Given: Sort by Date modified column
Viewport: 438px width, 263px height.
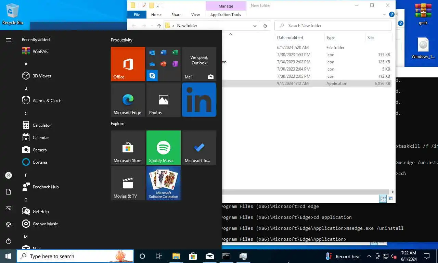Looking at the screenshot, I should tap(290, 38).
